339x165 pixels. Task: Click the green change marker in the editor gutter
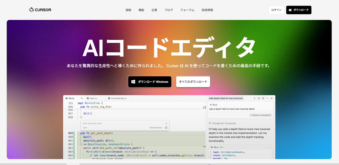coord(204,107)
